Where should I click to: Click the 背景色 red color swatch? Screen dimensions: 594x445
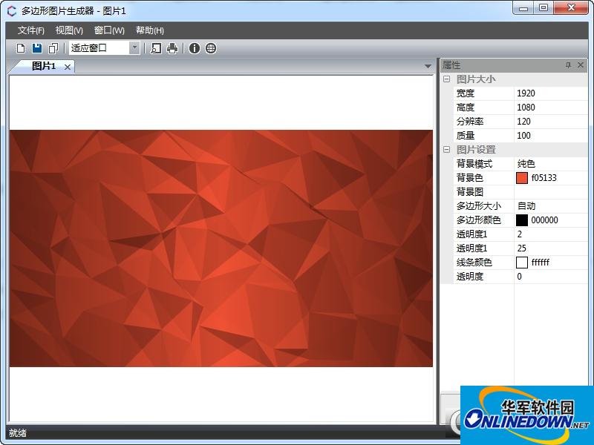coord(522,178)
